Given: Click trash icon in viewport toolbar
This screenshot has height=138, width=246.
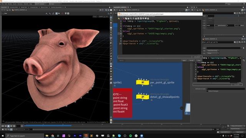Looking at the screenshot, I should coord(66,14).
